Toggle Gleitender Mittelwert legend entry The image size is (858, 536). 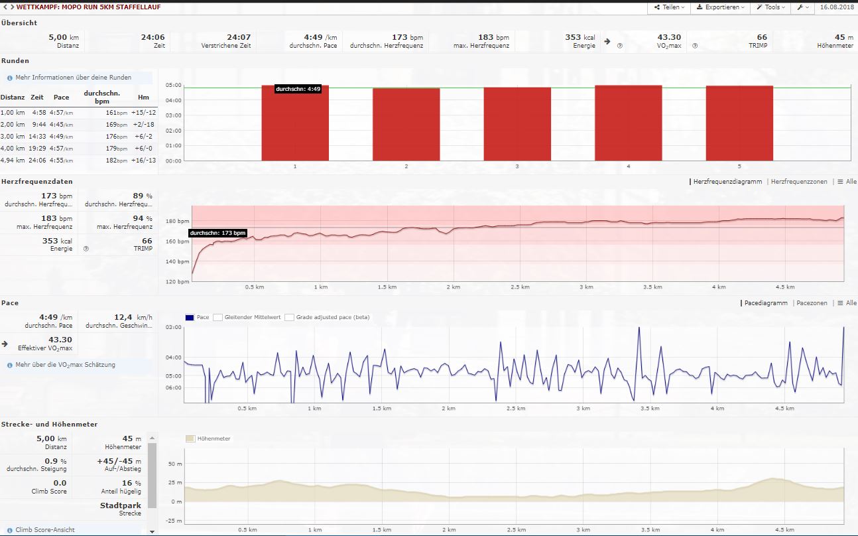[217, 318]
